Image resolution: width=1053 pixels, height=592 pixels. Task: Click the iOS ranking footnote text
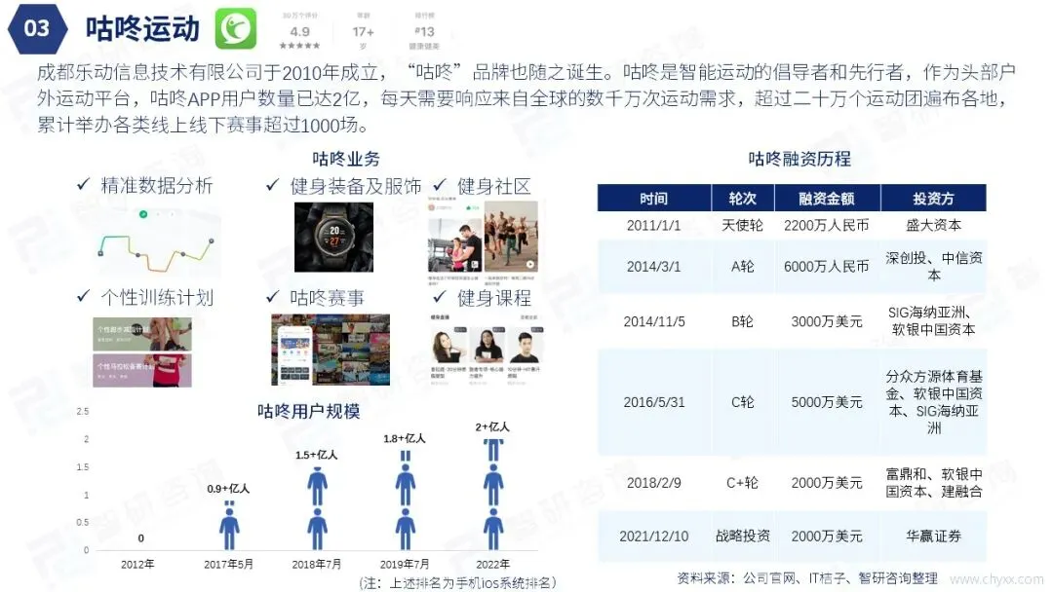pyautogui.click(x=458, y=582)
